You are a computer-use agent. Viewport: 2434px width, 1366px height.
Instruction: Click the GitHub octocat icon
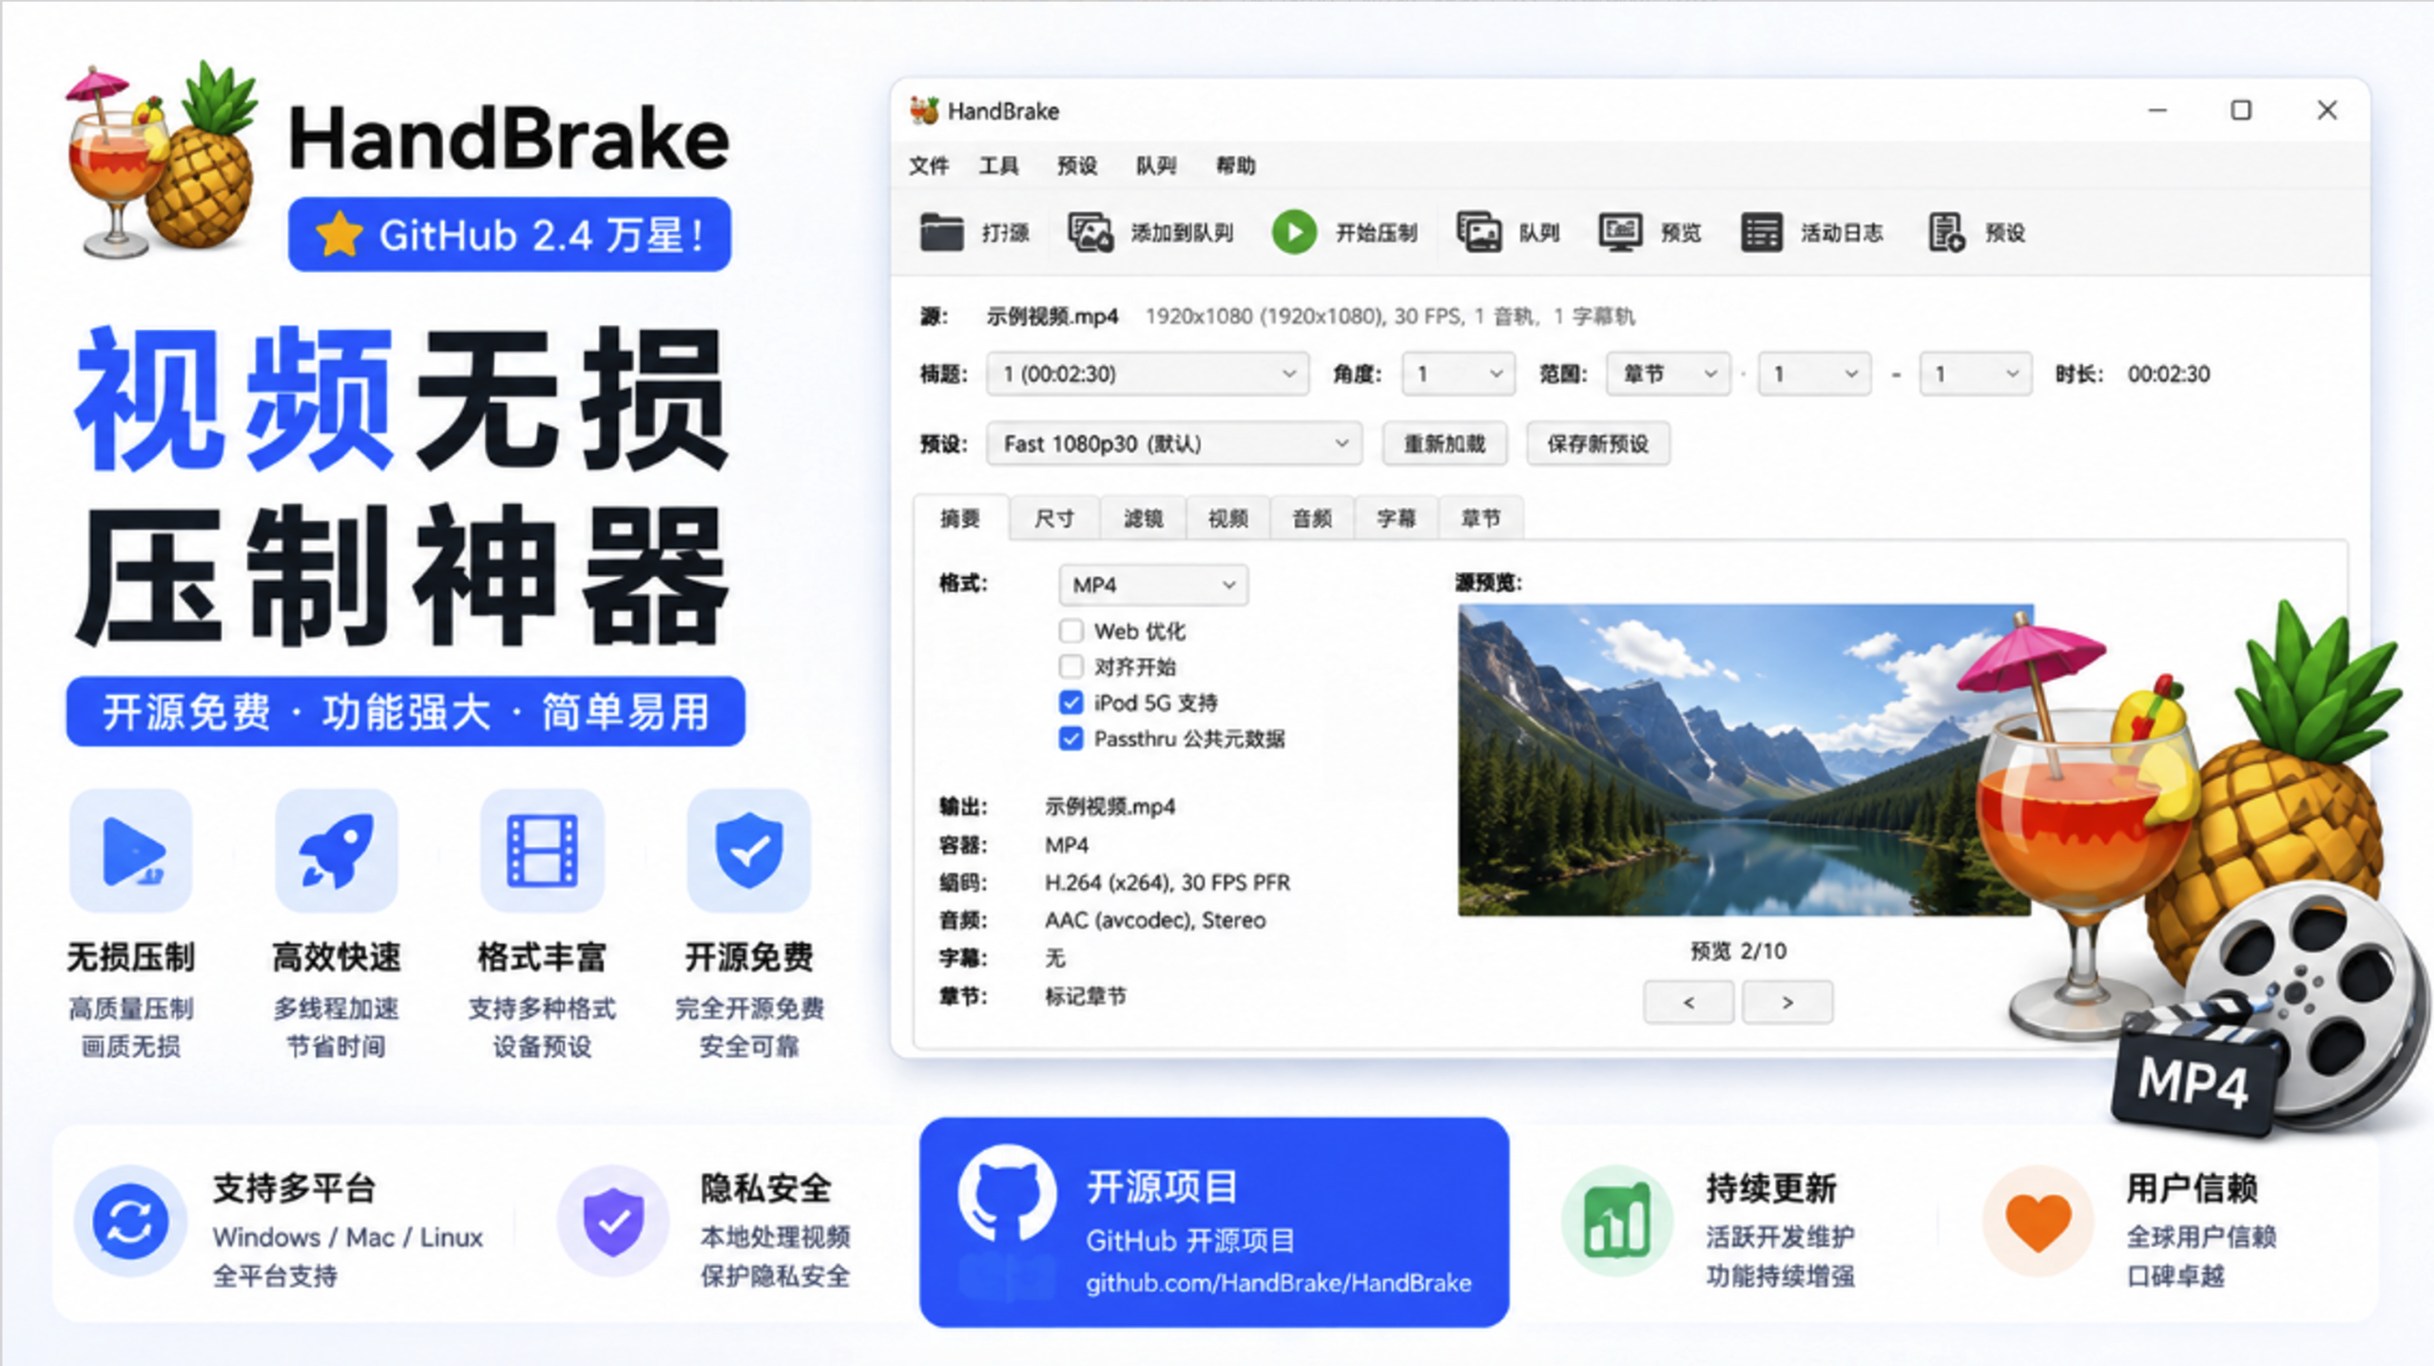pyautogui.click(x=1007, y=1196)
